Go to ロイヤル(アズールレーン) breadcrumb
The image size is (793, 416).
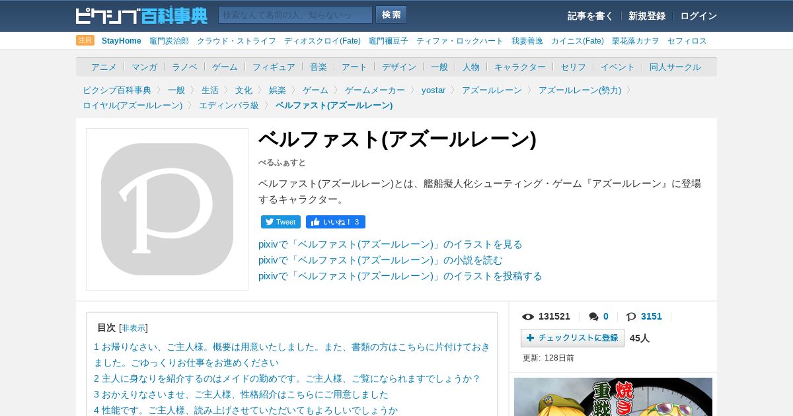click(x=132, y=105)
